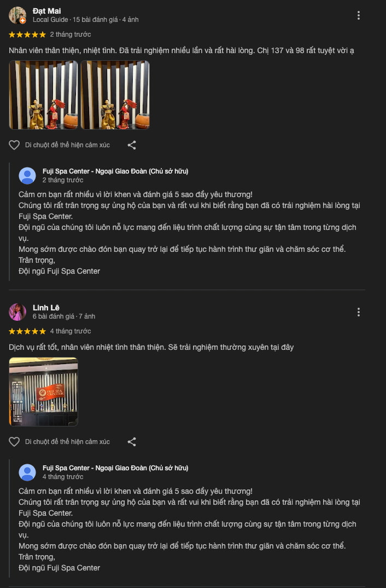
Task: Share Đạt Mai's review
Action: pos(132,145)
